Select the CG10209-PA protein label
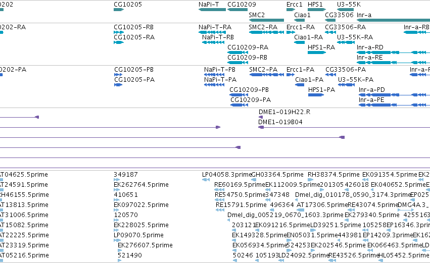 coord(251,100)
